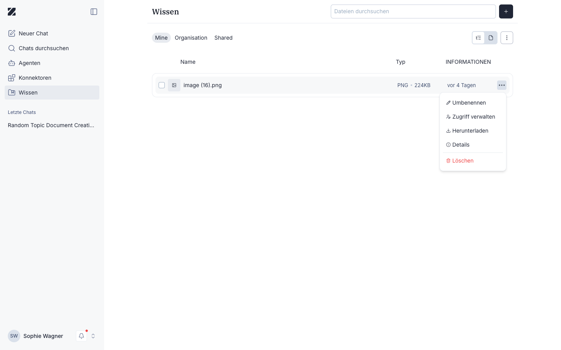Start a Neuer Chat

tap(52, 33)
